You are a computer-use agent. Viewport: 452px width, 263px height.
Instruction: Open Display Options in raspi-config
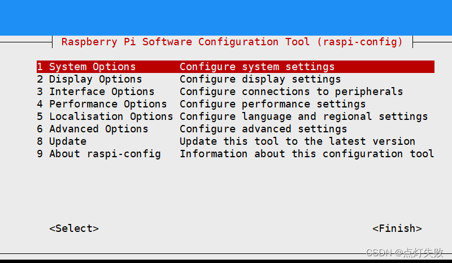[89, 79]
